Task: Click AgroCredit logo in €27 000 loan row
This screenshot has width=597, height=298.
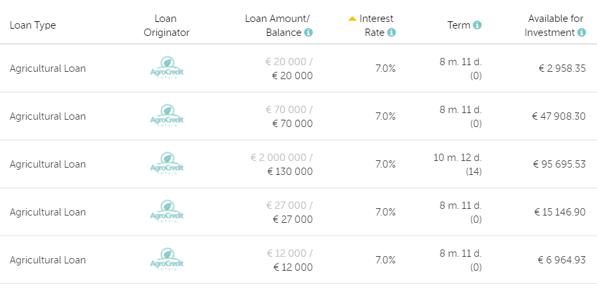Action: [167, 212]
